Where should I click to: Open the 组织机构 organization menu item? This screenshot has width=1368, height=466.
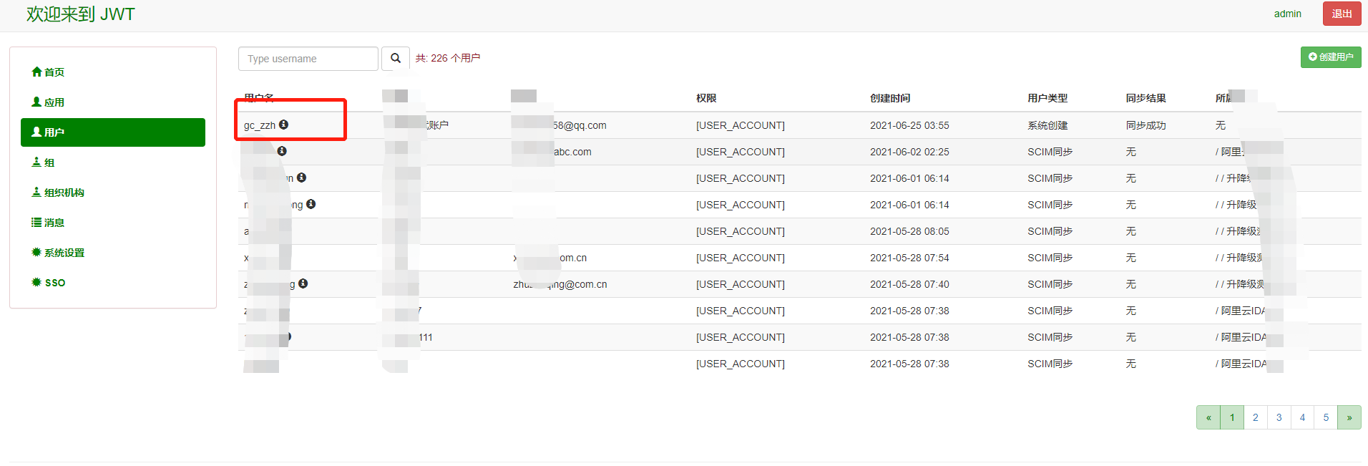click(x=113, y=193)
